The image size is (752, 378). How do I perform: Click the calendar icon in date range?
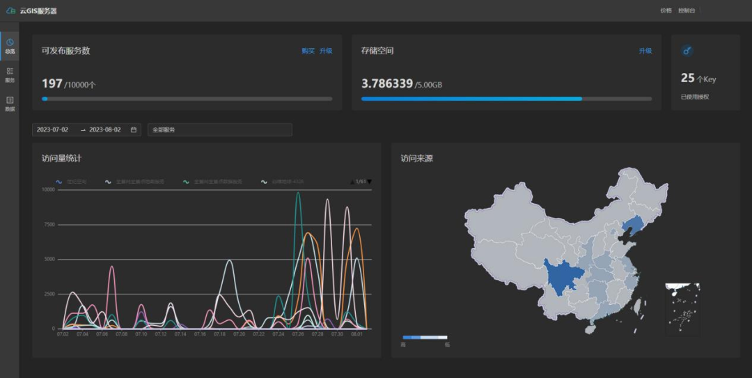pyautogui.click(x=134, y=129)
